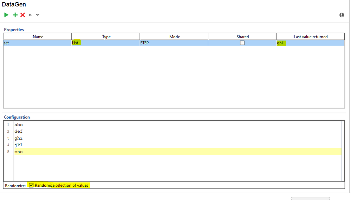Click the Mode column header

click(175, 36)
